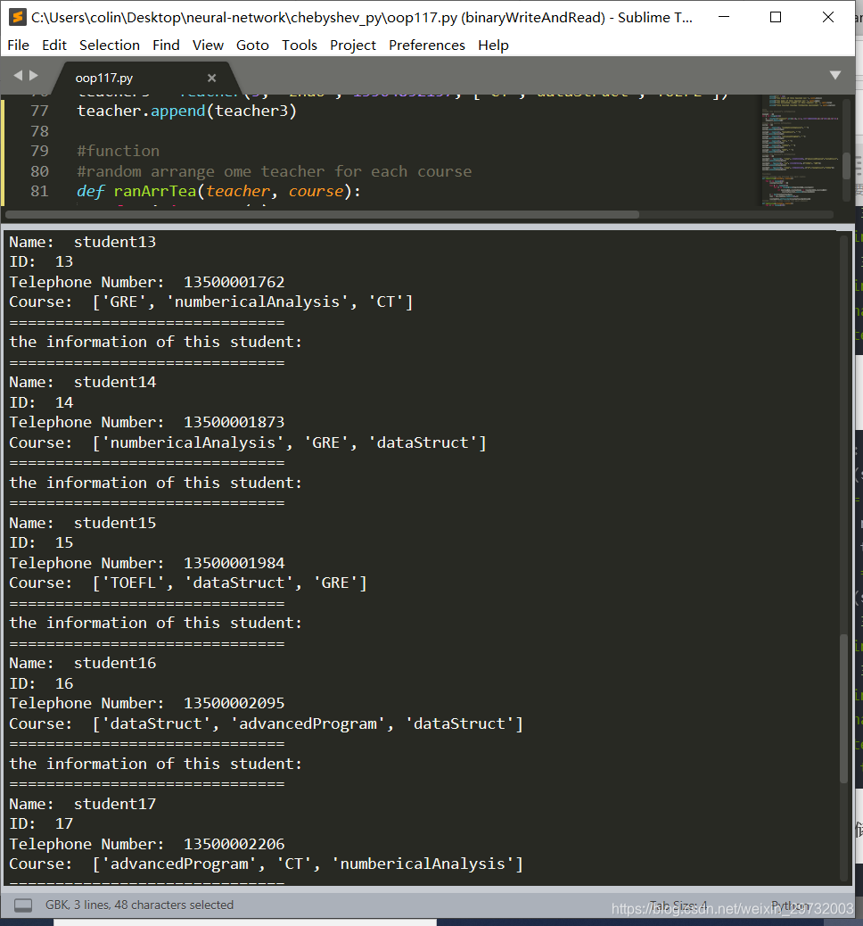Open the Tools menu

coord(300,45)
